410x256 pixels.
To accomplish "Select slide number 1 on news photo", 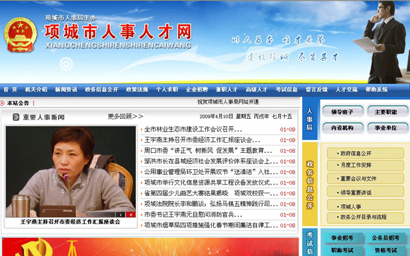I will (120, 214).
